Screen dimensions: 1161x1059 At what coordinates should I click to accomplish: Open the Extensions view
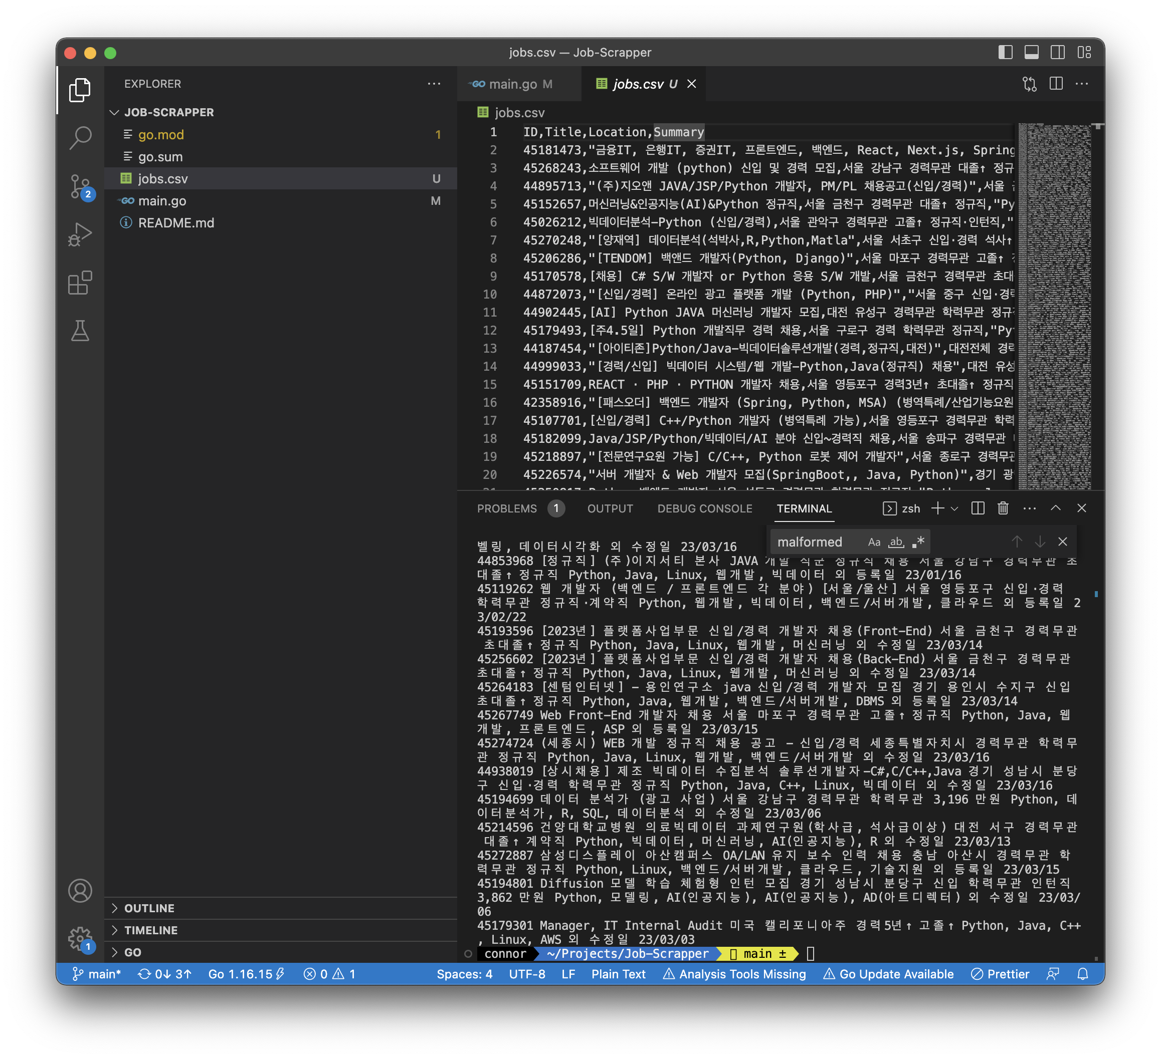[x=80, y=283]
